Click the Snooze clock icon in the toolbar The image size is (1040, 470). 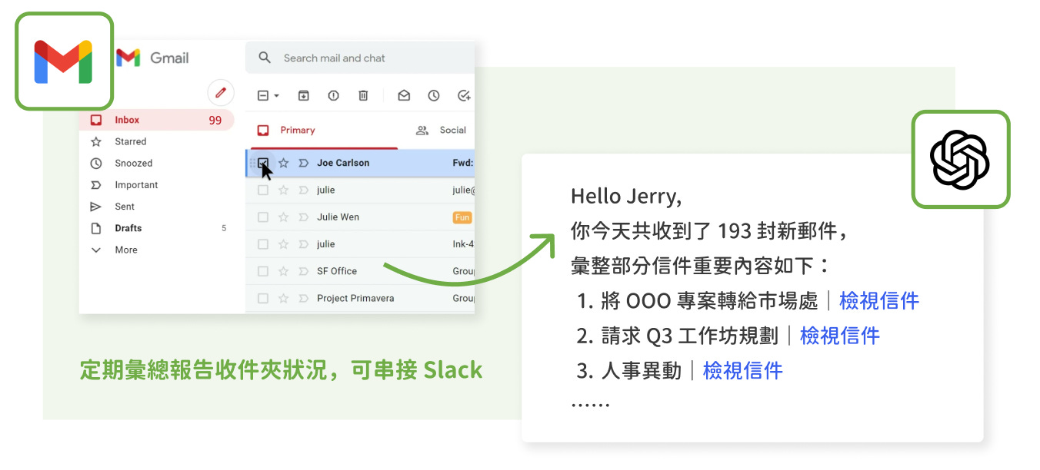tap(434, 95)
